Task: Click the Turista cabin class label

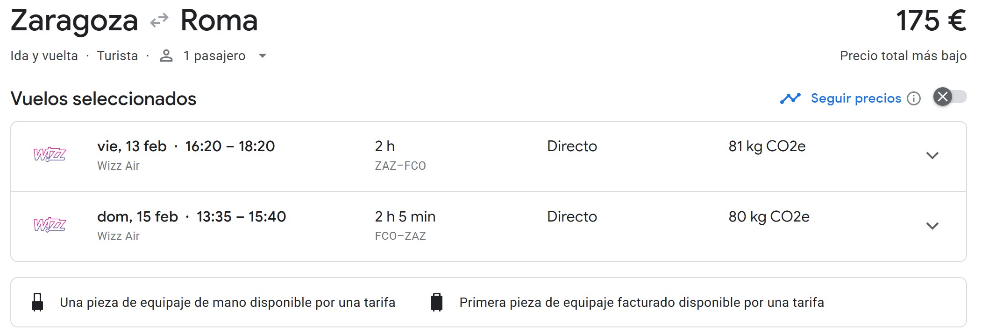Action: click(x=117, y=56)
